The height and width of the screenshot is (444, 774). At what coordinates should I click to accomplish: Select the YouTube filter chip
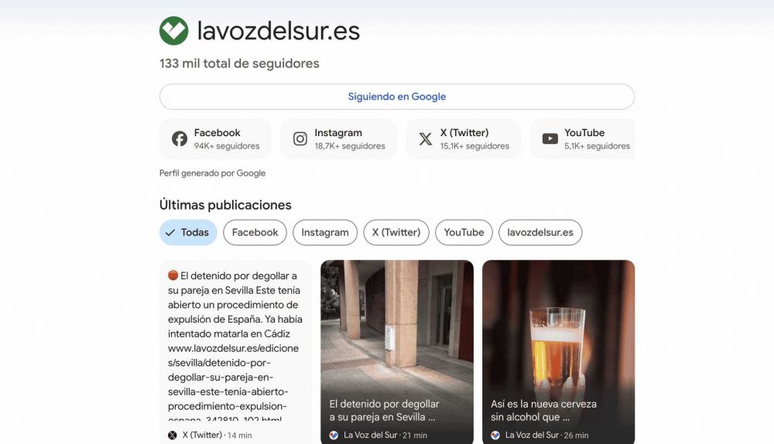coord(464,232)
